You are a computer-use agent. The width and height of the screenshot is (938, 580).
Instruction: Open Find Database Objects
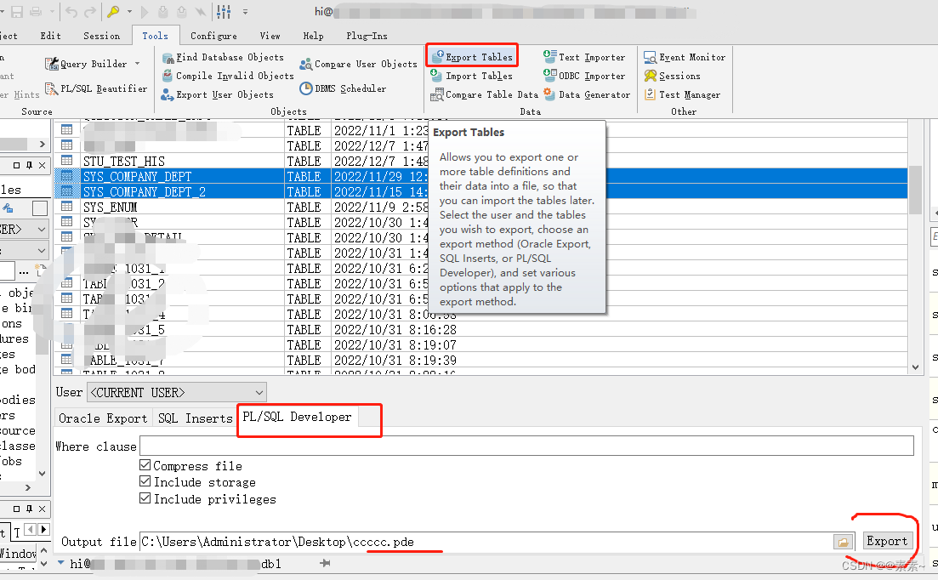(x=223, y=57)
